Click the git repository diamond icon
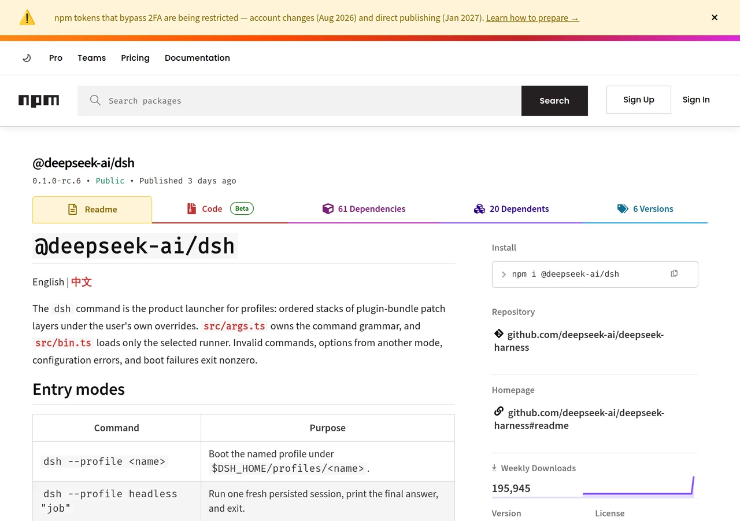The width and height of the screenshot is (740, 521). (x=499, y=334)
